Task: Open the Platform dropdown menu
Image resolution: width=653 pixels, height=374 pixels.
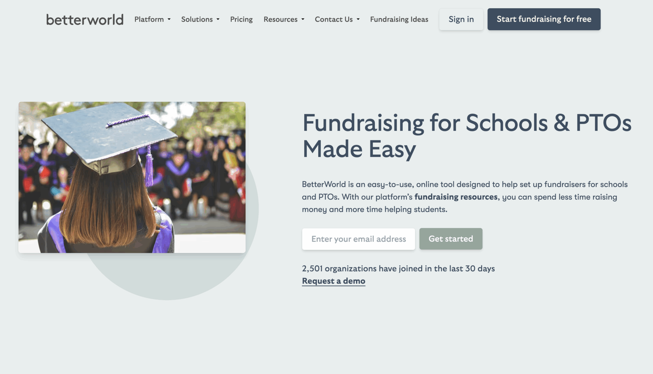Action: 149,19
